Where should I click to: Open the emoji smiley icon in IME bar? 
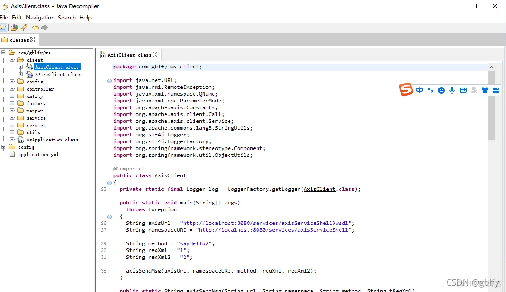(441, 90)
